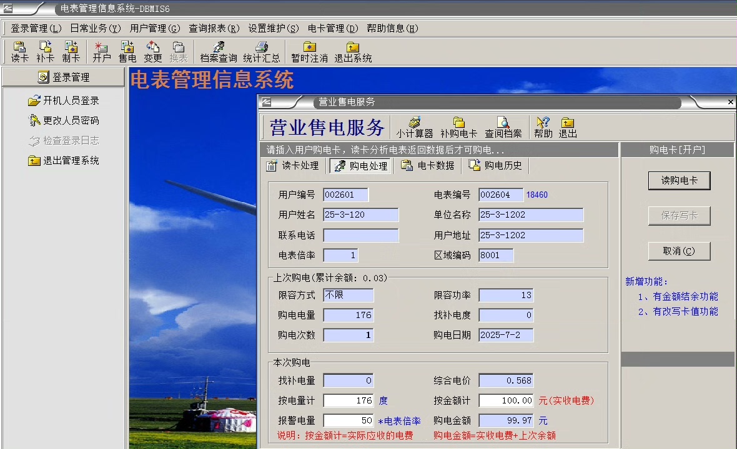The height and width of the screenshot is (449, 737).
Task: Click the 限容方式 field showing 不限
Action: pyautogui.click(x=349, y=295)
